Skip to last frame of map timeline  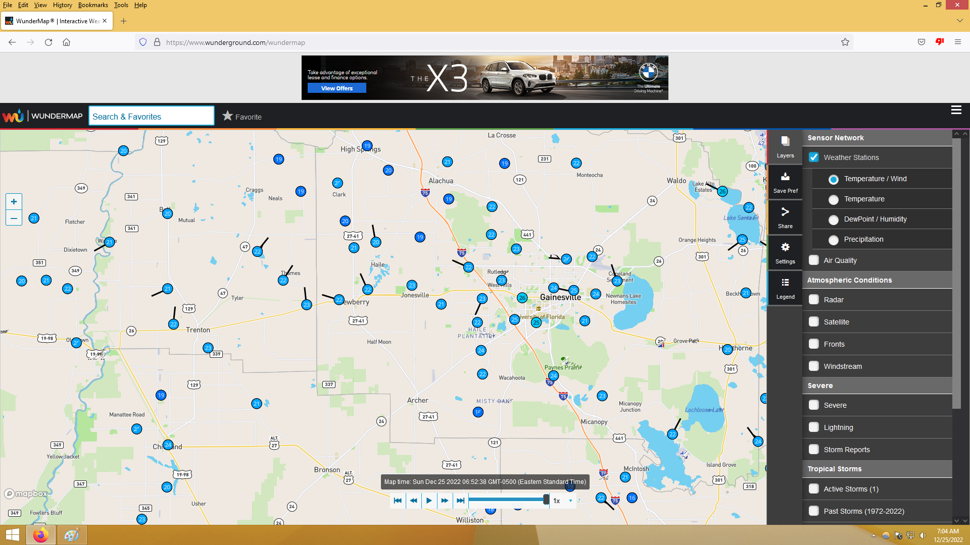[x=460, y=501]
